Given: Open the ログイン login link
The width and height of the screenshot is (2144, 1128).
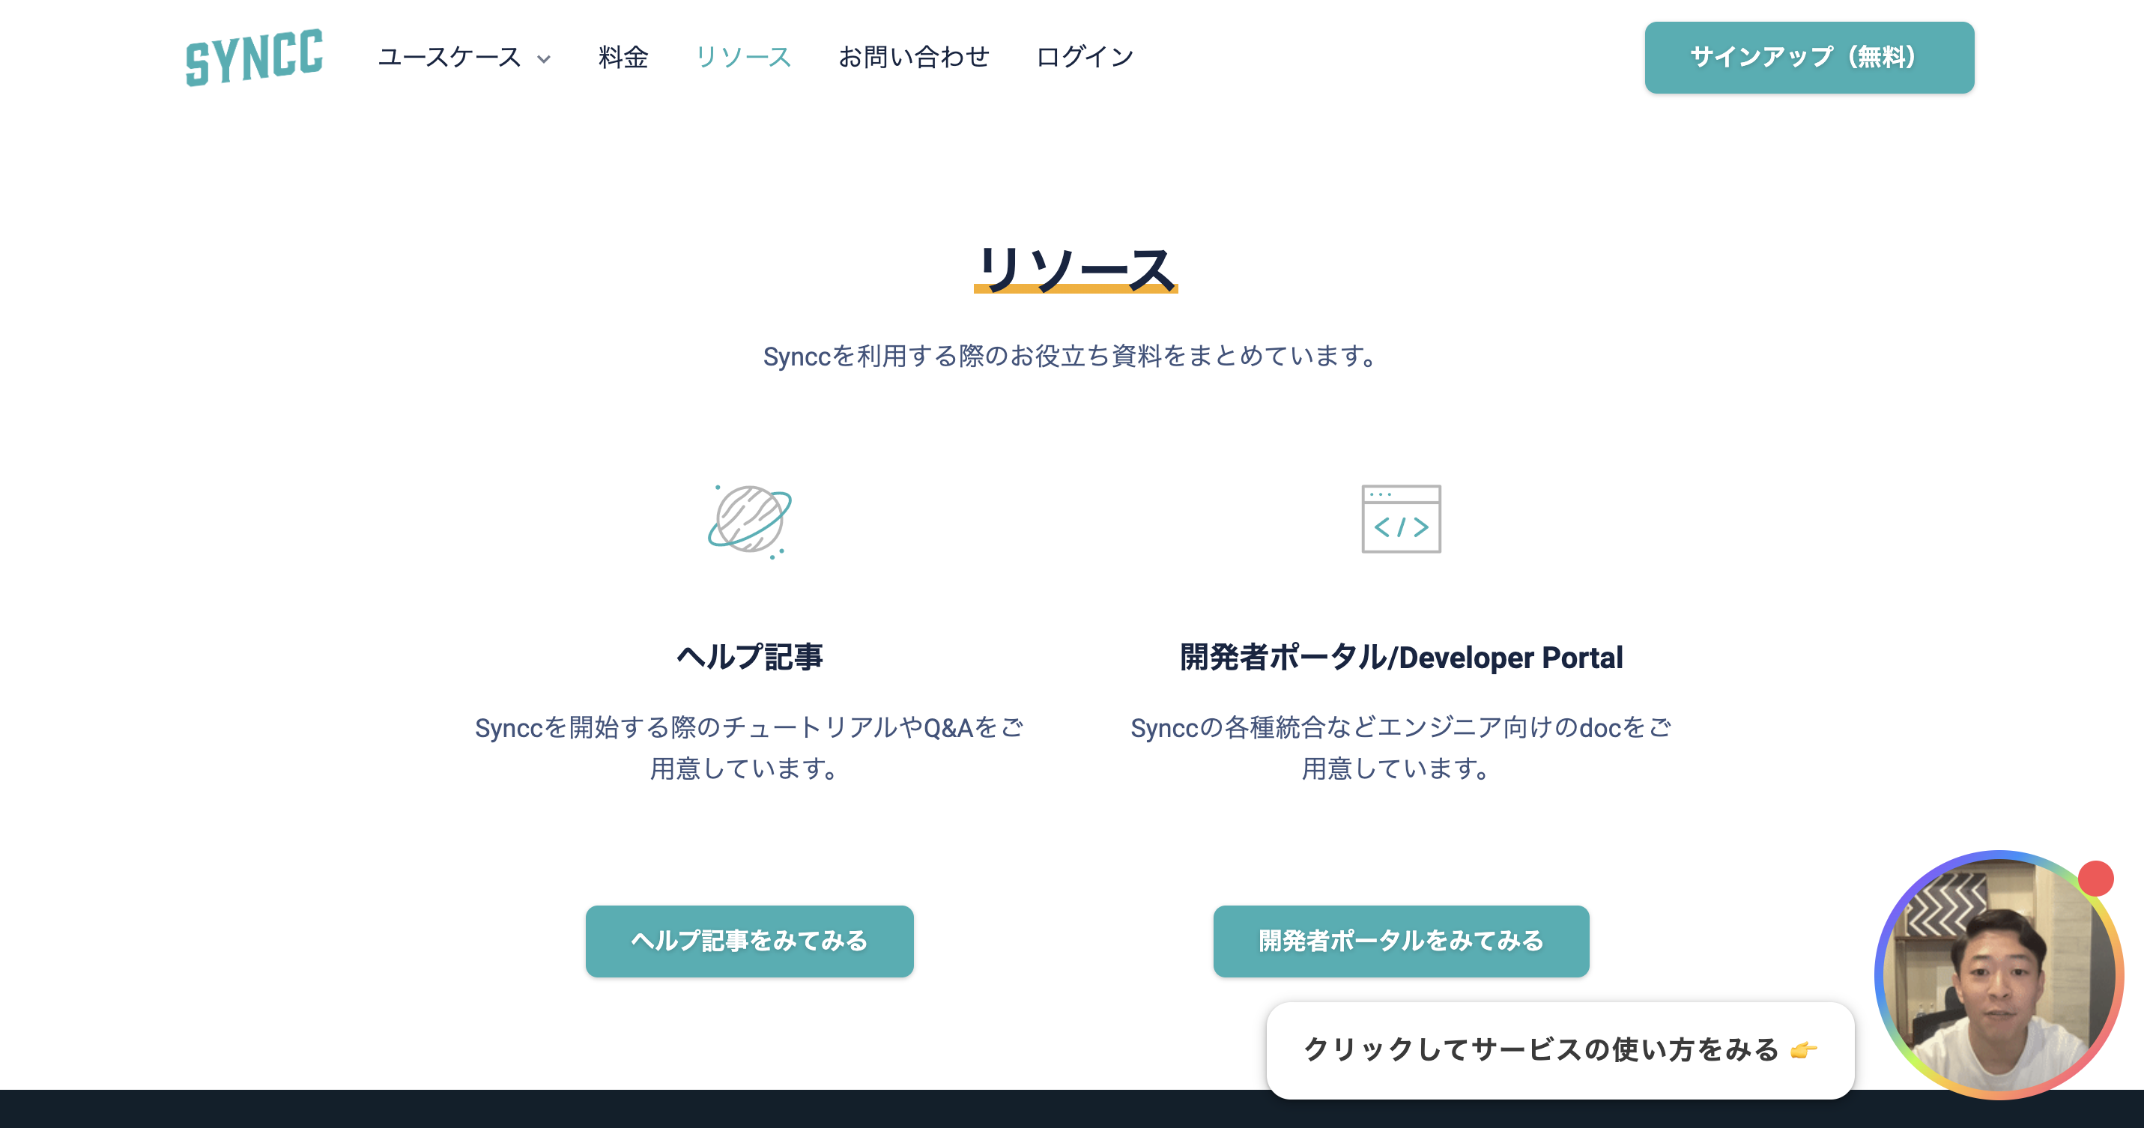Looking at the screenshot, I should point(1085,58).
